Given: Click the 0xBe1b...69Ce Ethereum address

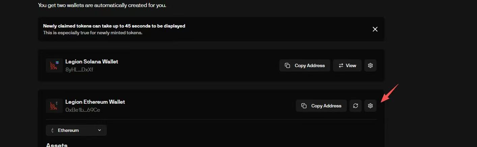Looking at the screenshot, I should pos(83,110).
